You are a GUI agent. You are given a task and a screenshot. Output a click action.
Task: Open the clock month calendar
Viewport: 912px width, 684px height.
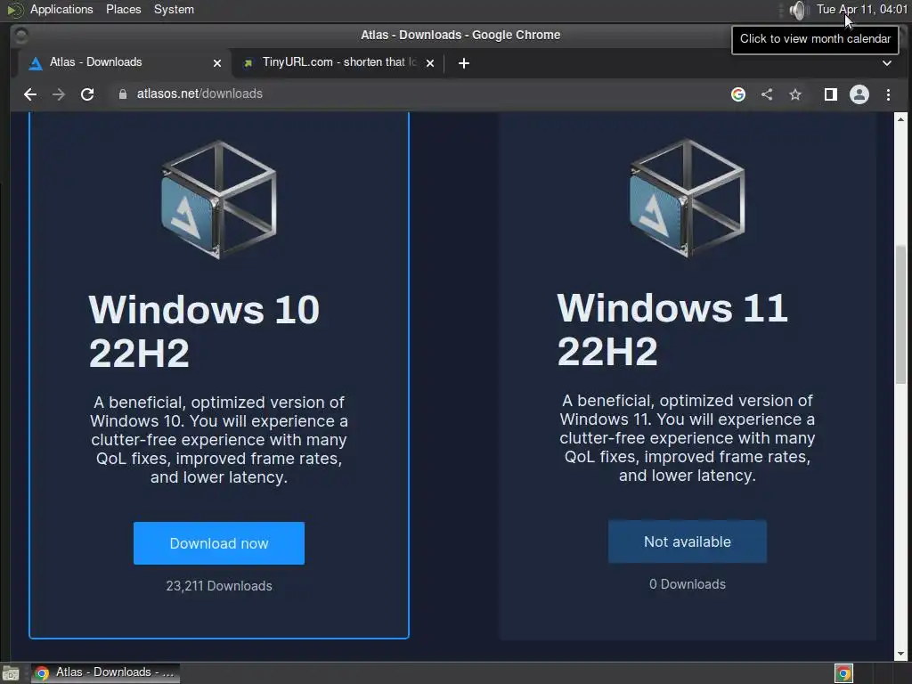click(x=861, y=9)
